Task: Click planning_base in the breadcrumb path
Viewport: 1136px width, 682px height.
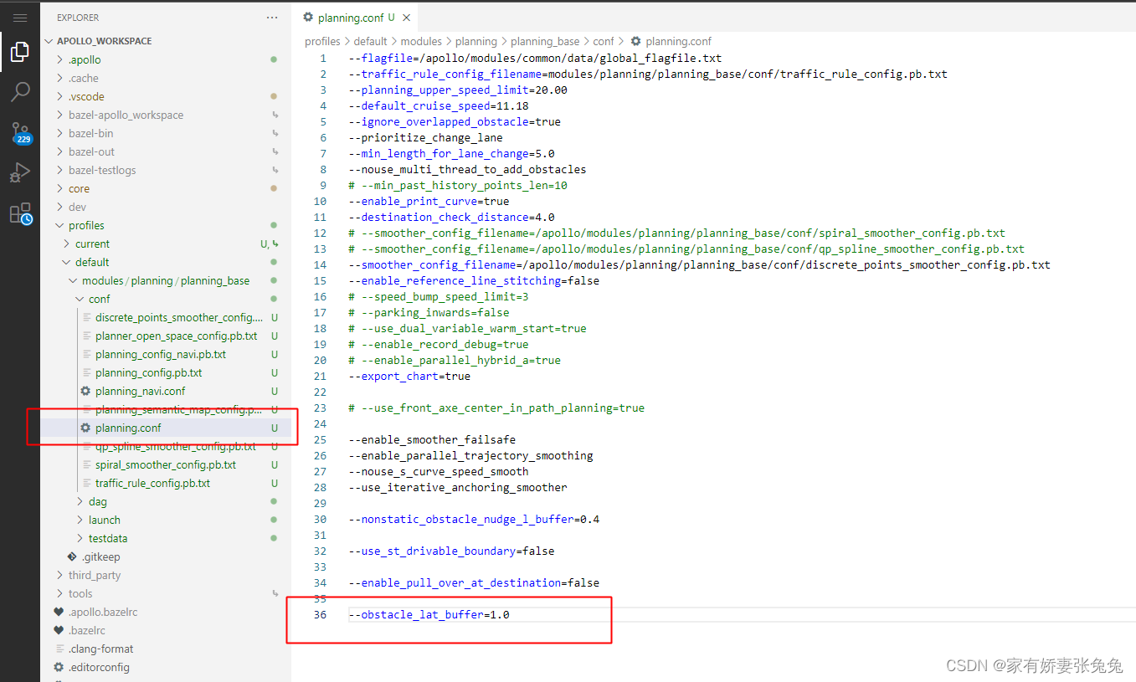Action: pos(545,41)
